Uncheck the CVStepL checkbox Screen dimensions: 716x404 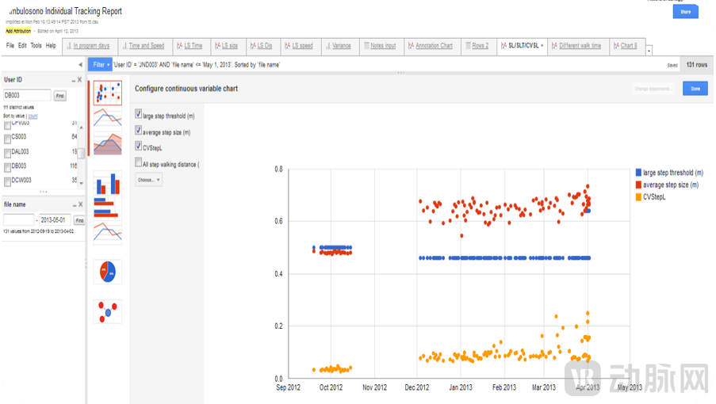tap(138, 146)
